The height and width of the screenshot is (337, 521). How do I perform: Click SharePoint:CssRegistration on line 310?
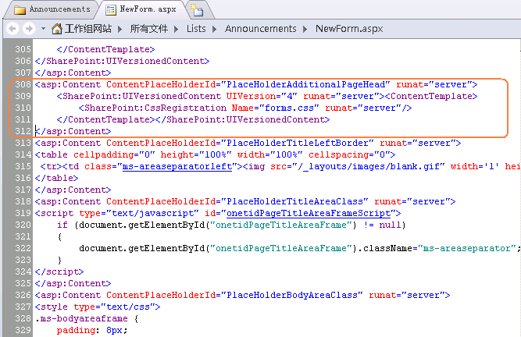click(155, 108)
